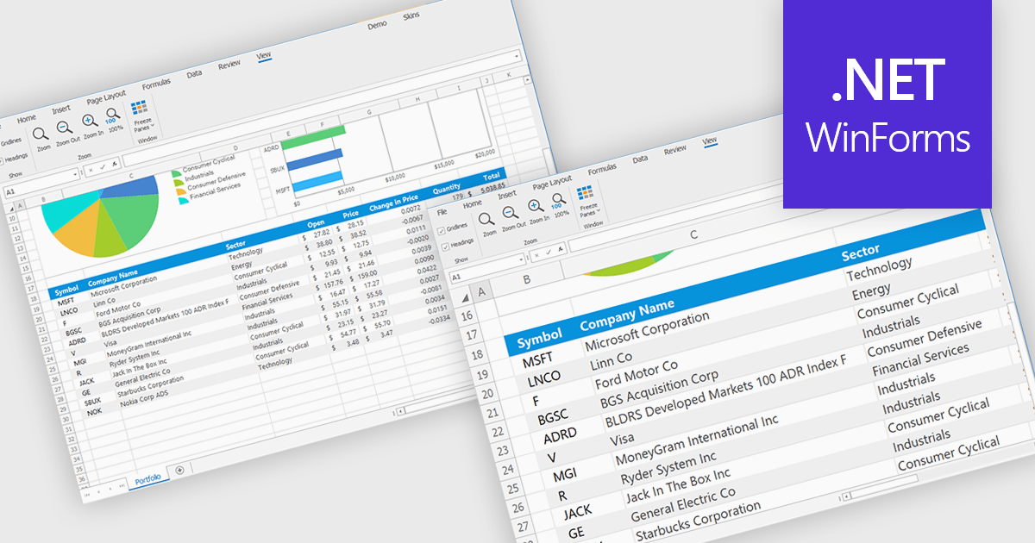Click cancel X in front window formula bar
Image resolution: width=1035 pixels, height=543 pixels.
536,256
